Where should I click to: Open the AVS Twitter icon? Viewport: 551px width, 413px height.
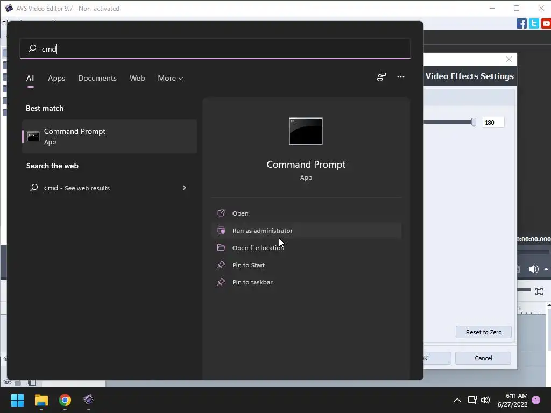pyautogui.click(x=534, y=24)
